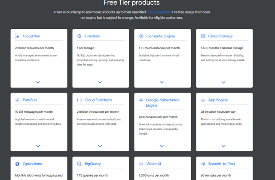Screen dimensions: 275x180
Task: Expand the Cloud Run card details
Action: tap(38, 82)
